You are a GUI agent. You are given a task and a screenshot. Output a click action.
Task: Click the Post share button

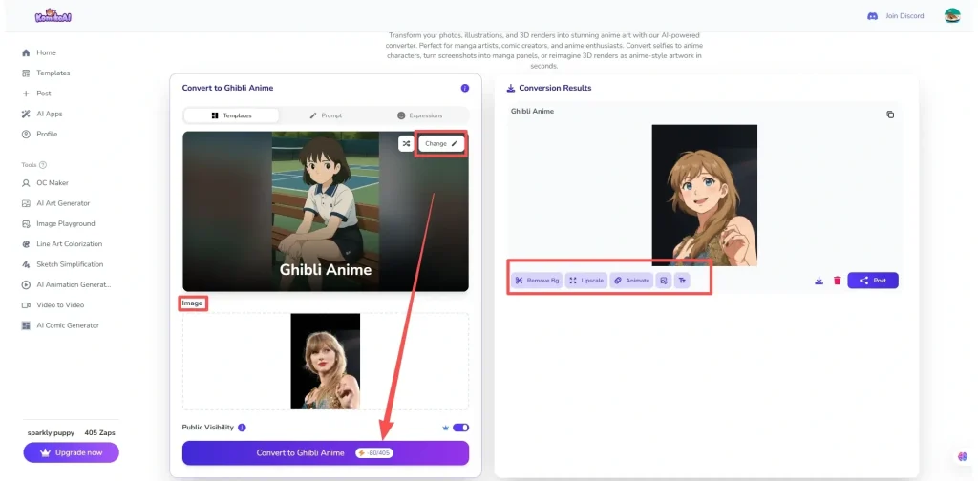tap(873, 281)
